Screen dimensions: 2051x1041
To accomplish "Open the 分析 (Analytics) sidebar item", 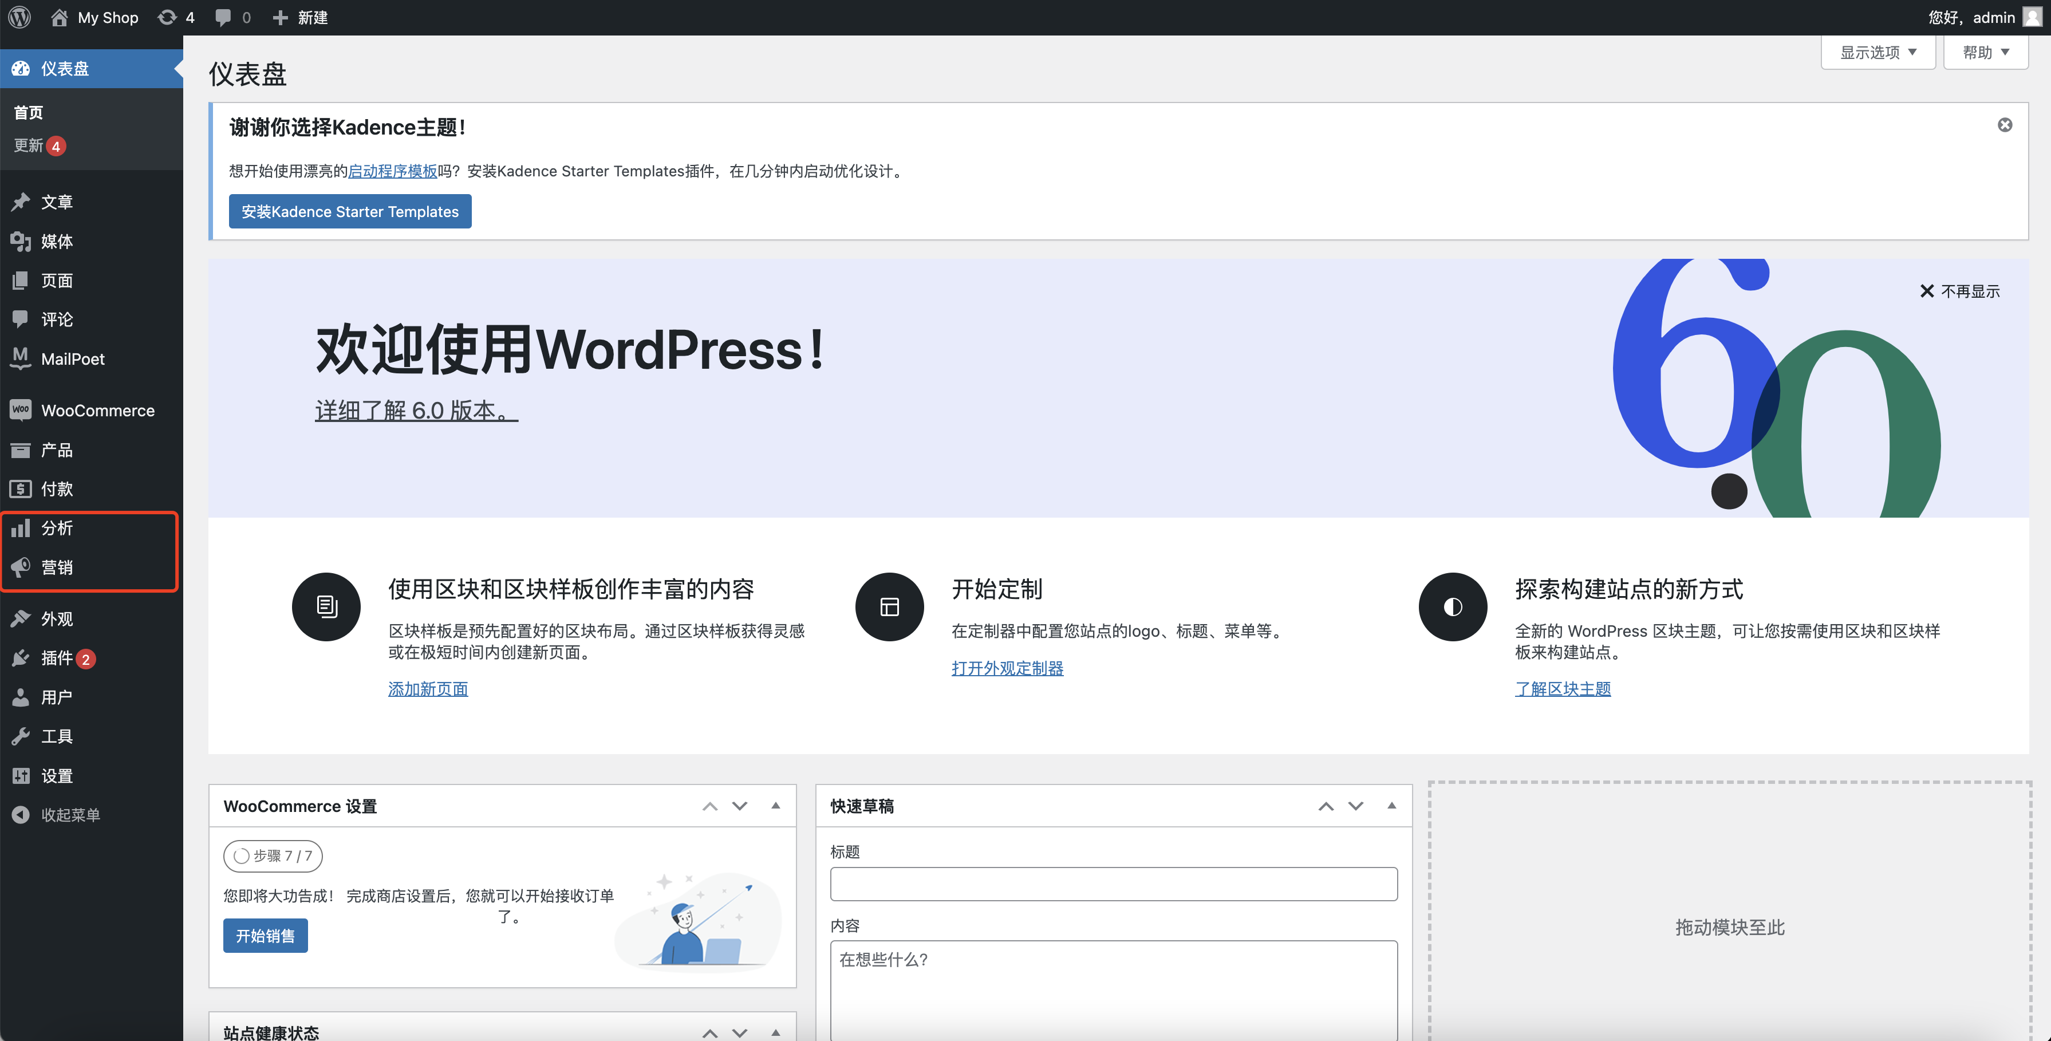I will point(57,528).
